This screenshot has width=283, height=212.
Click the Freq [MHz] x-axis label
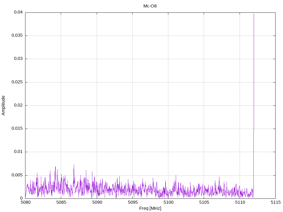click(x=150, y=208)
